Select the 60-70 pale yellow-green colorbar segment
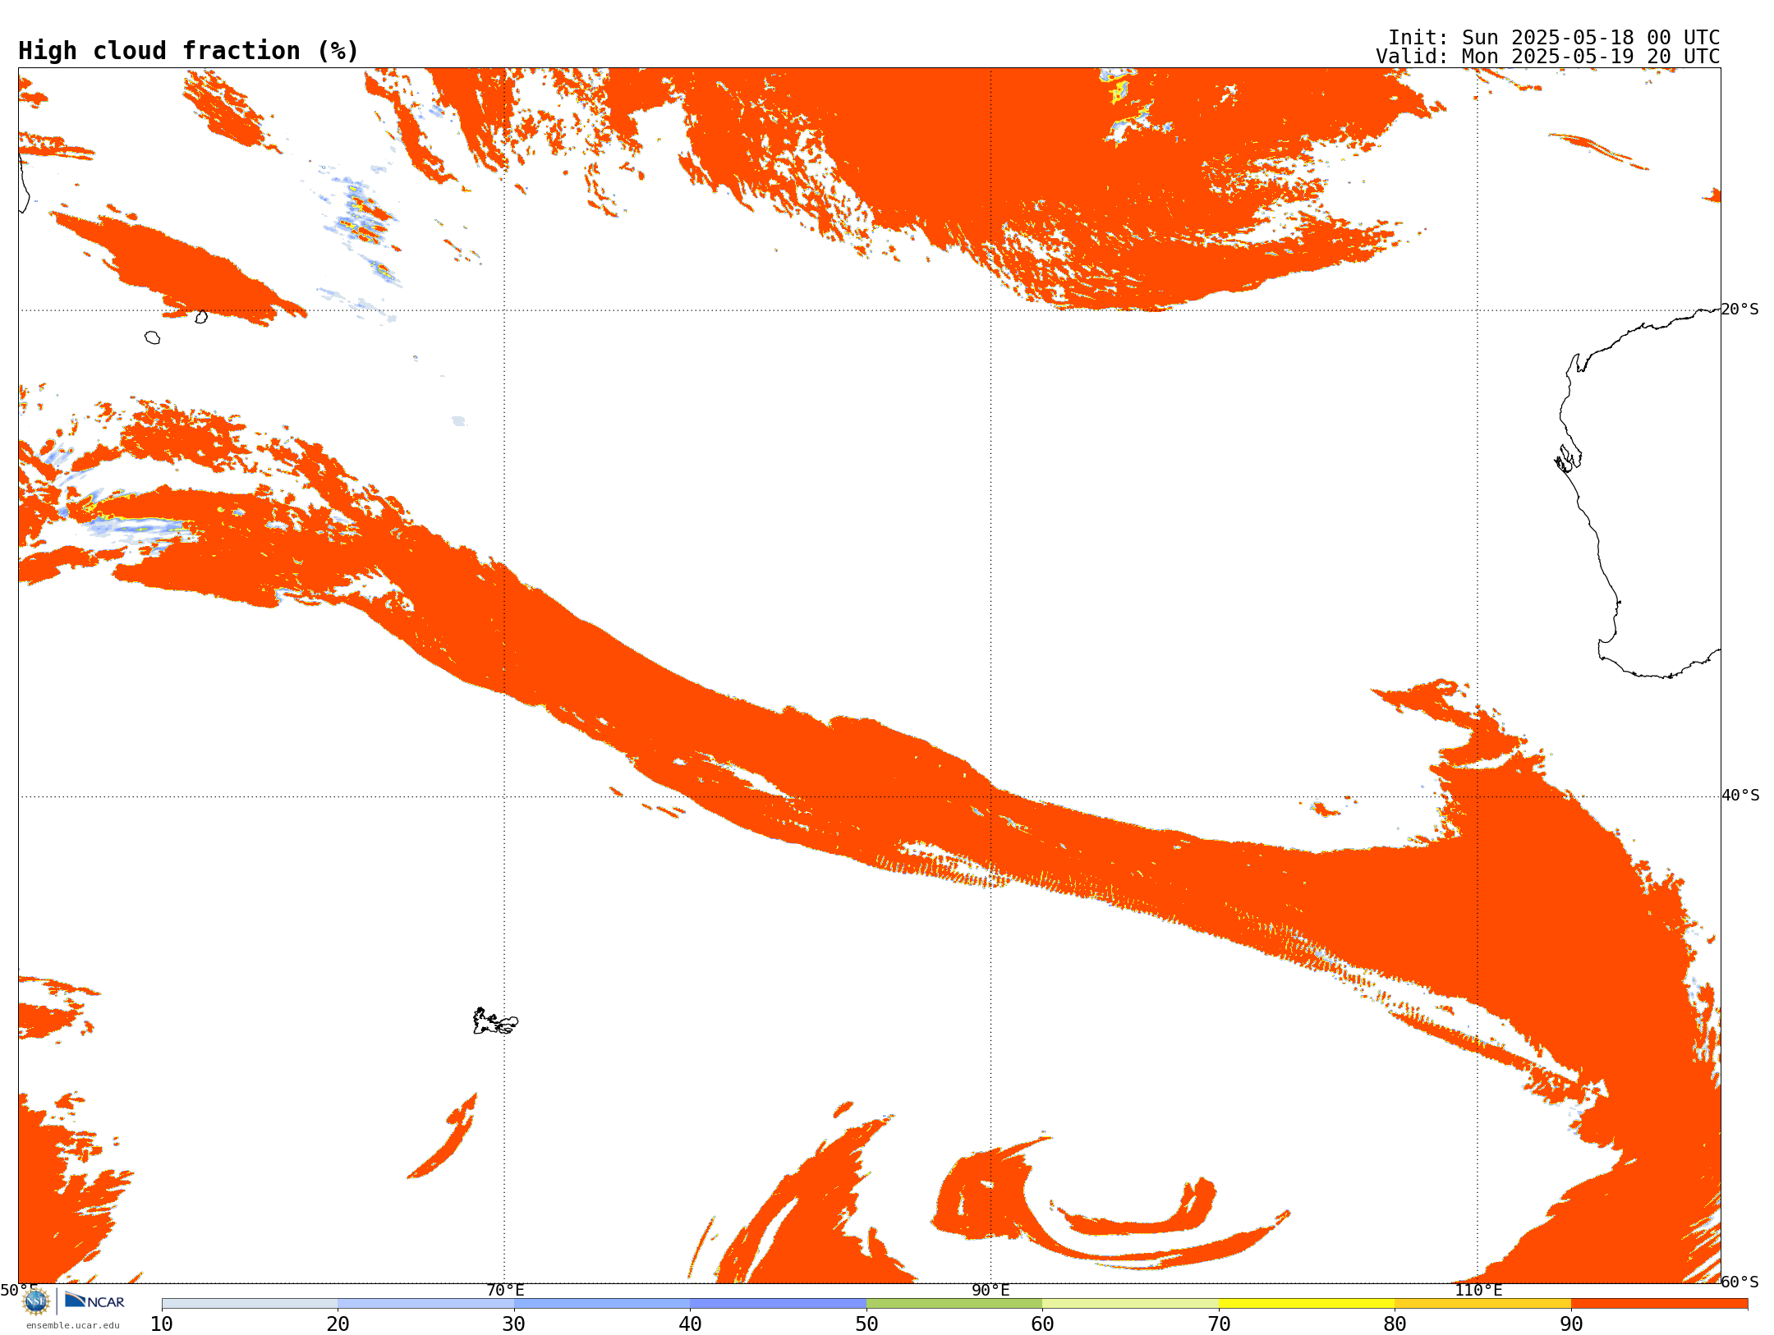 tap(1130, 1304)
